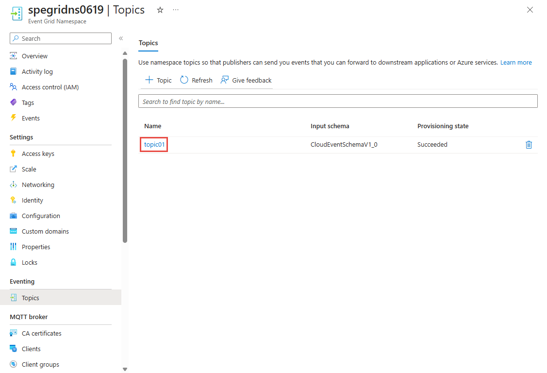Click the sidebar scrollbar thumb

(x=125, y=151)
